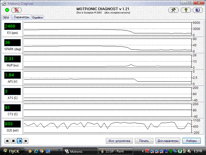Click the green diamond tray icon
This screenshot has width=206, height=155.
coord(171,151)
